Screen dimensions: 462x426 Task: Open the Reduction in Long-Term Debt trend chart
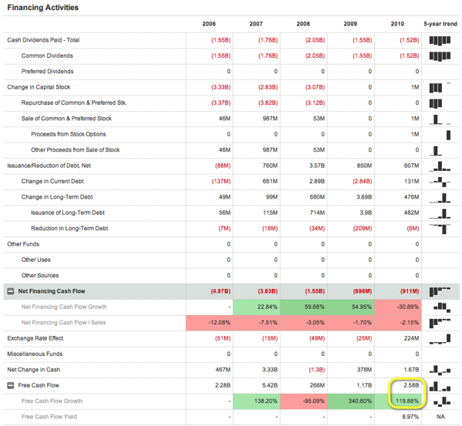tap(440, 229)
